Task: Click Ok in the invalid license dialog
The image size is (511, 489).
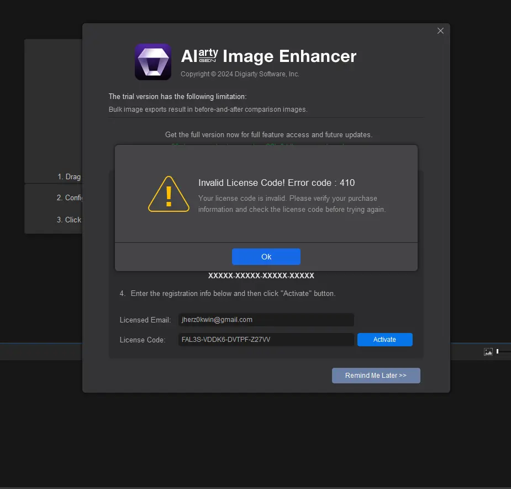Action: click(266, 257)
